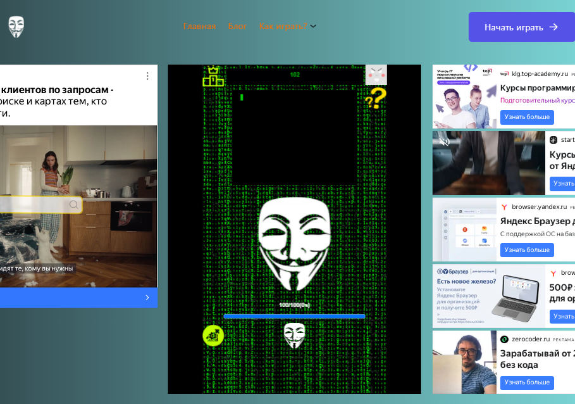Open the zerocoder man with headphones image
The width and height of the screenshot is (575, 404).
[x=464, y=363]
